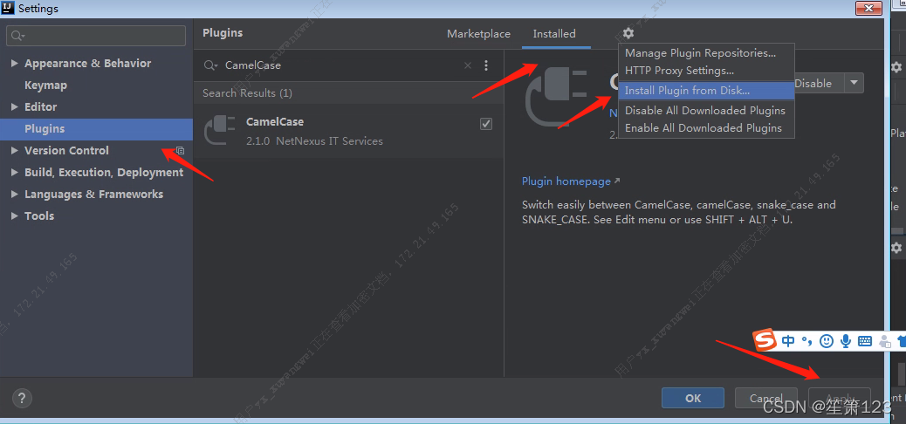The width and height of the screenshot is (906, 424).
Task: Click the Sogou user account icon
Action: coord(885,341)
